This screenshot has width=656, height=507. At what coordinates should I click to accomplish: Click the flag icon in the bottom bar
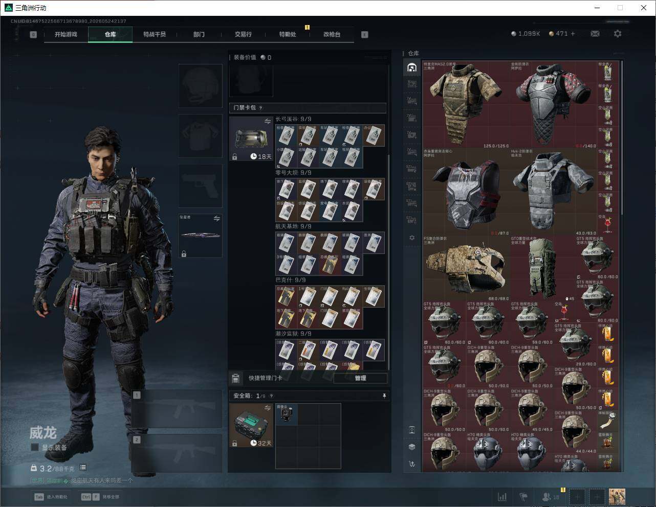pyautogui.click(x=524, y=497)
